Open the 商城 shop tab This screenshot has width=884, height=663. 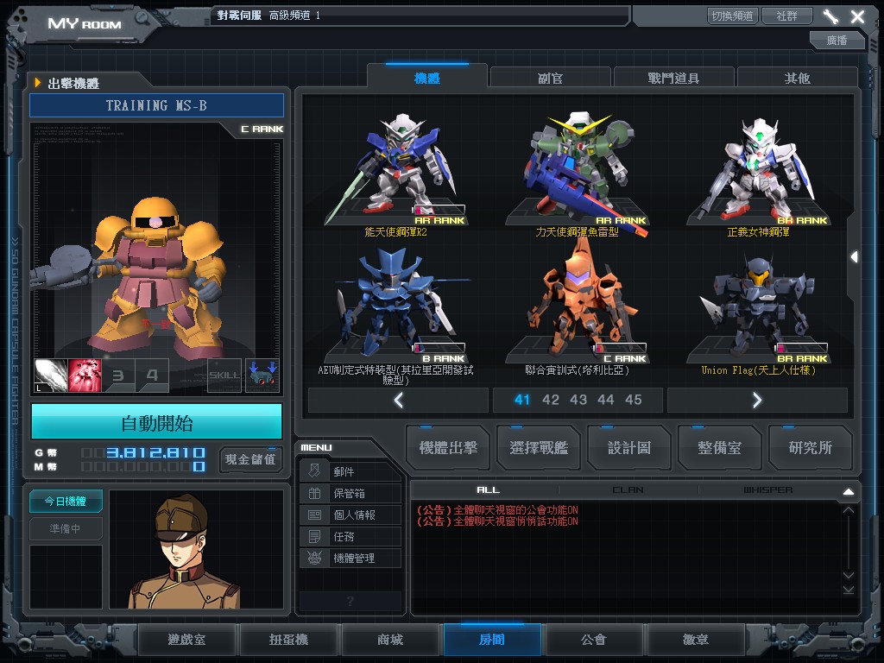click(x=390, y=640)
